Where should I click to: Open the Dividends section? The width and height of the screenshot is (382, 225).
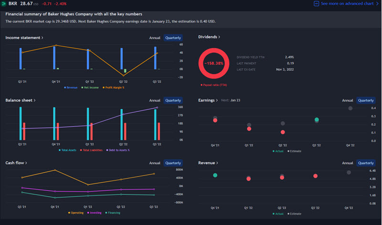coord(209,37)
